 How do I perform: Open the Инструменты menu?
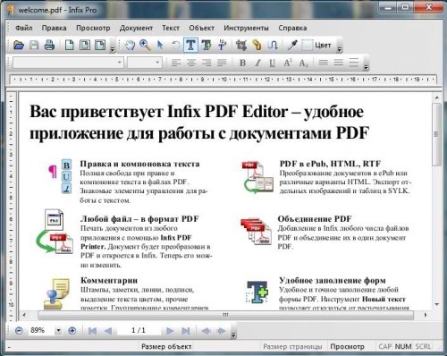(x=246, y=28)
